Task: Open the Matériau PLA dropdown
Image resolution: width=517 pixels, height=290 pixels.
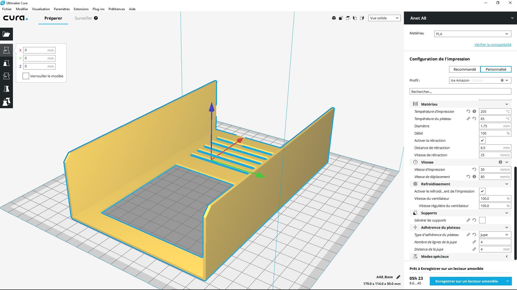Action: pyautogui.click(x=472, y=34)
